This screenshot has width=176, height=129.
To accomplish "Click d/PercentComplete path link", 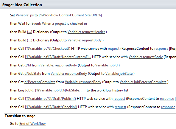I will [40, 82].
